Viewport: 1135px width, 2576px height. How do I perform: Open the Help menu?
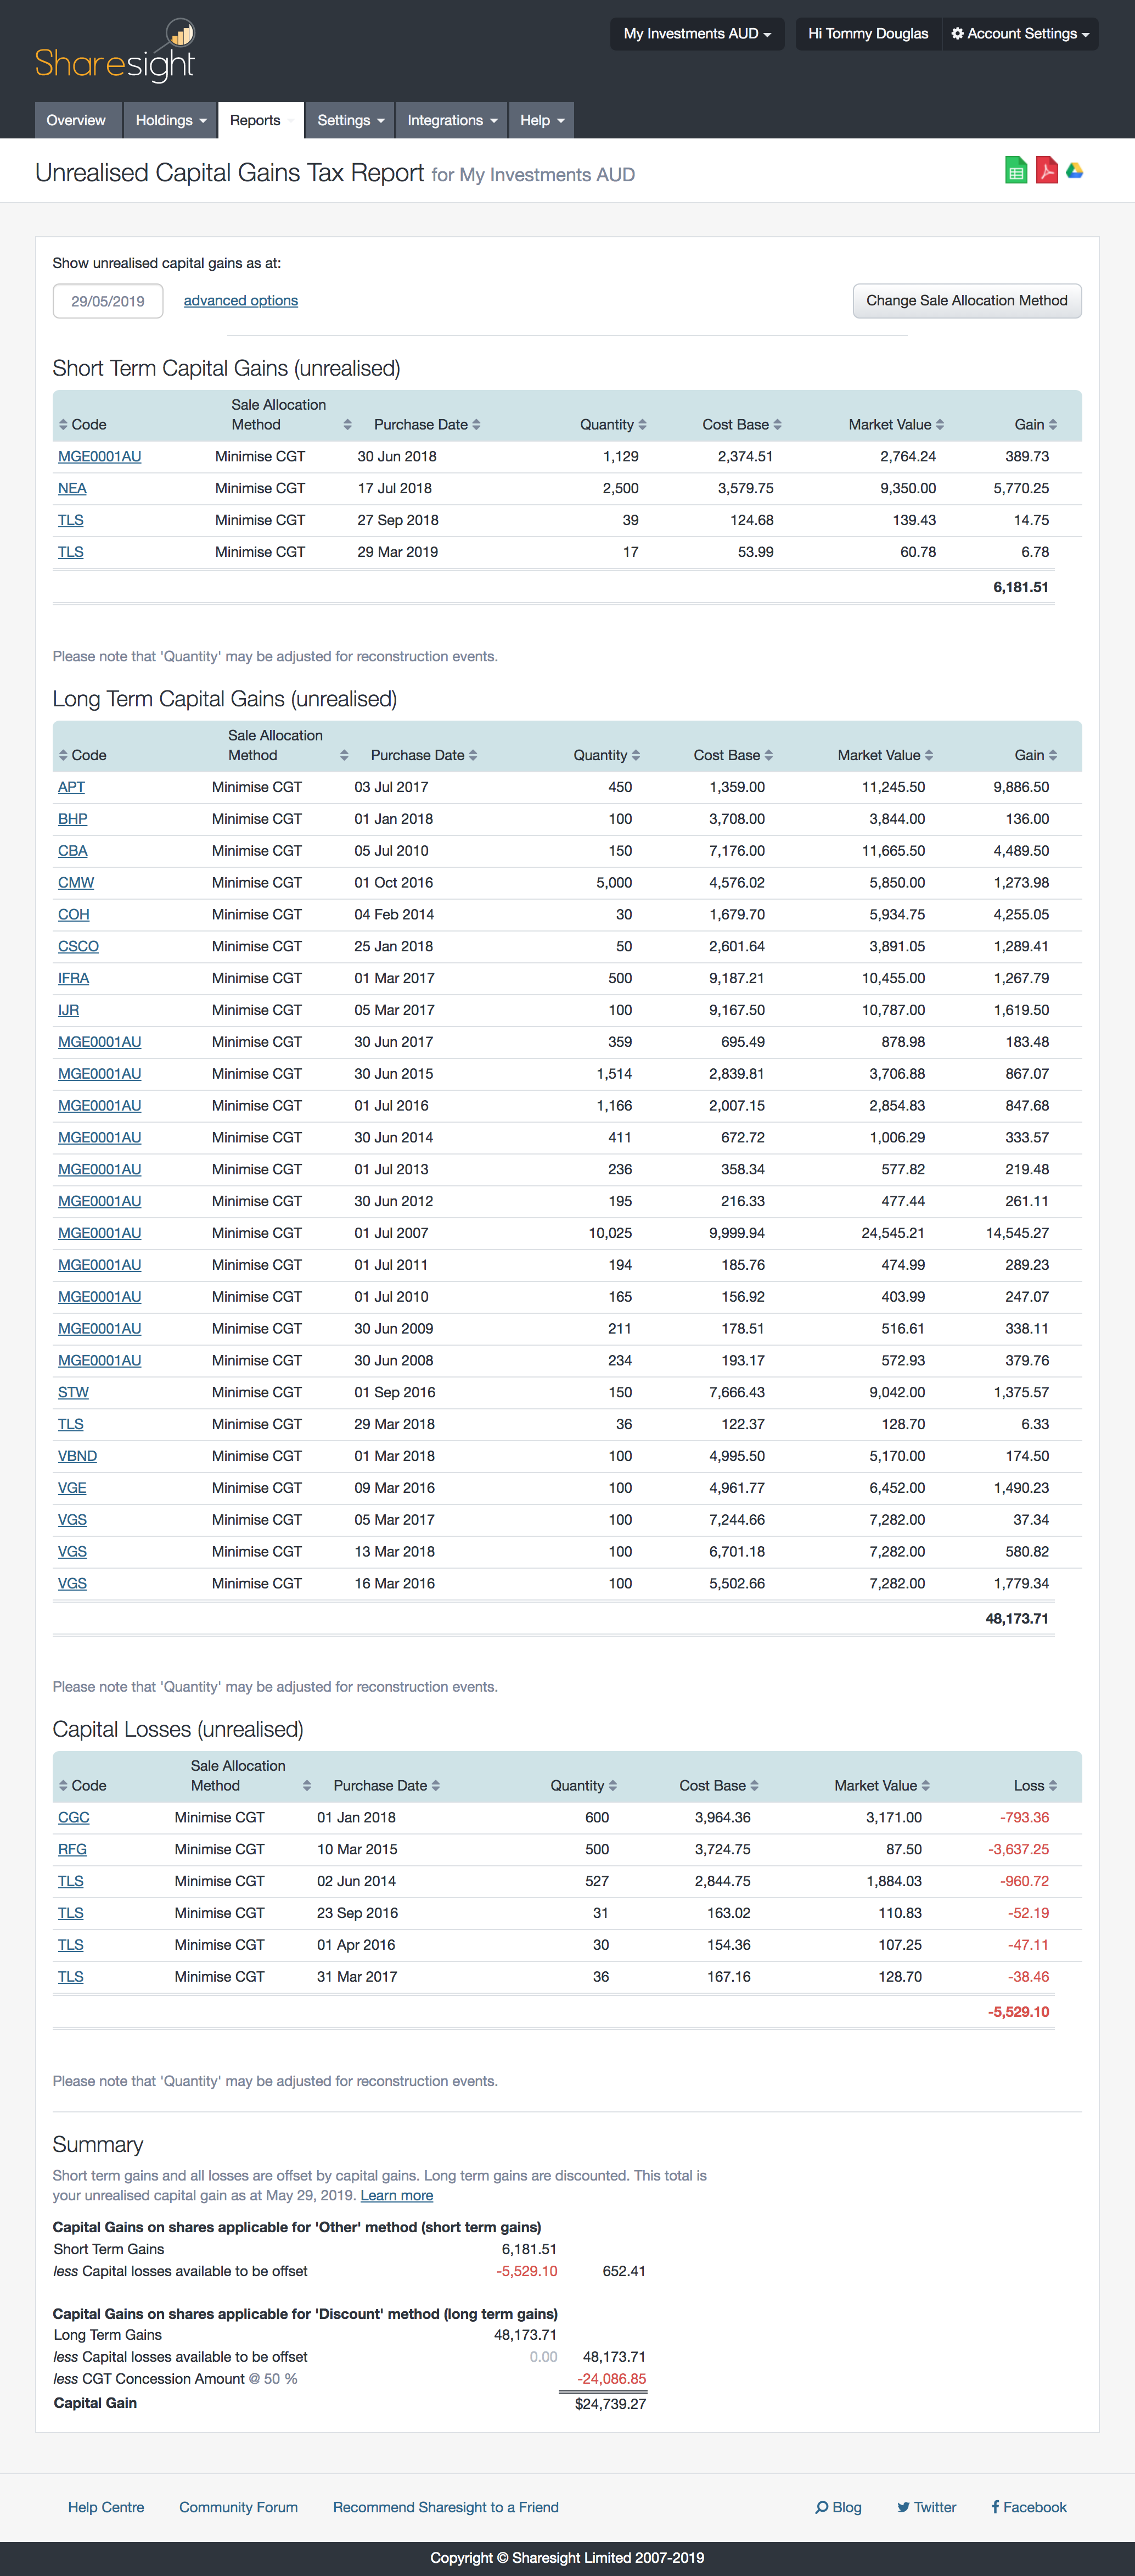pos(541,120)
